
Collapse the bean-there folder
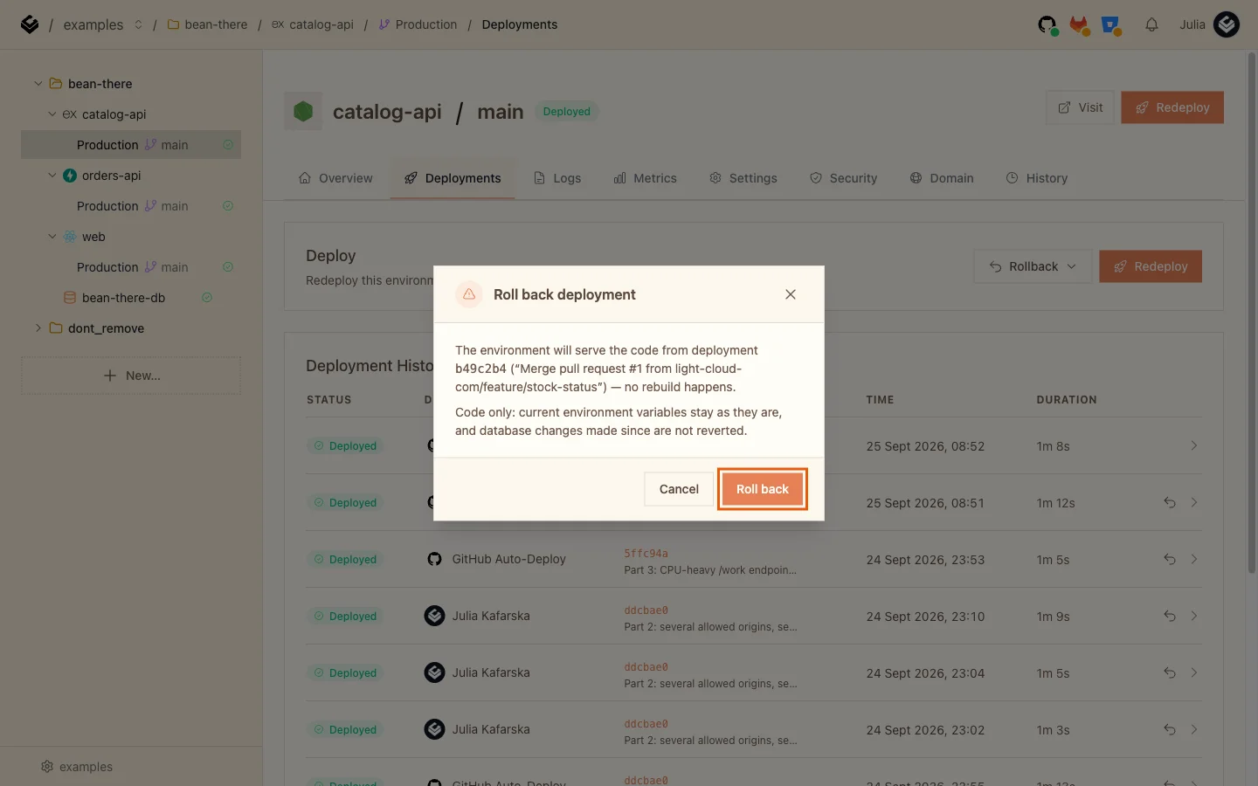pos(38,84)
